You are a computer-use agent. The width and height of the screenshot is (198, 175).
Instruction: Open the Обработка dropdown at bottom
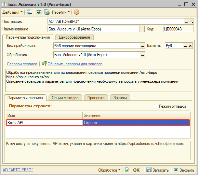tap(109, 170)
